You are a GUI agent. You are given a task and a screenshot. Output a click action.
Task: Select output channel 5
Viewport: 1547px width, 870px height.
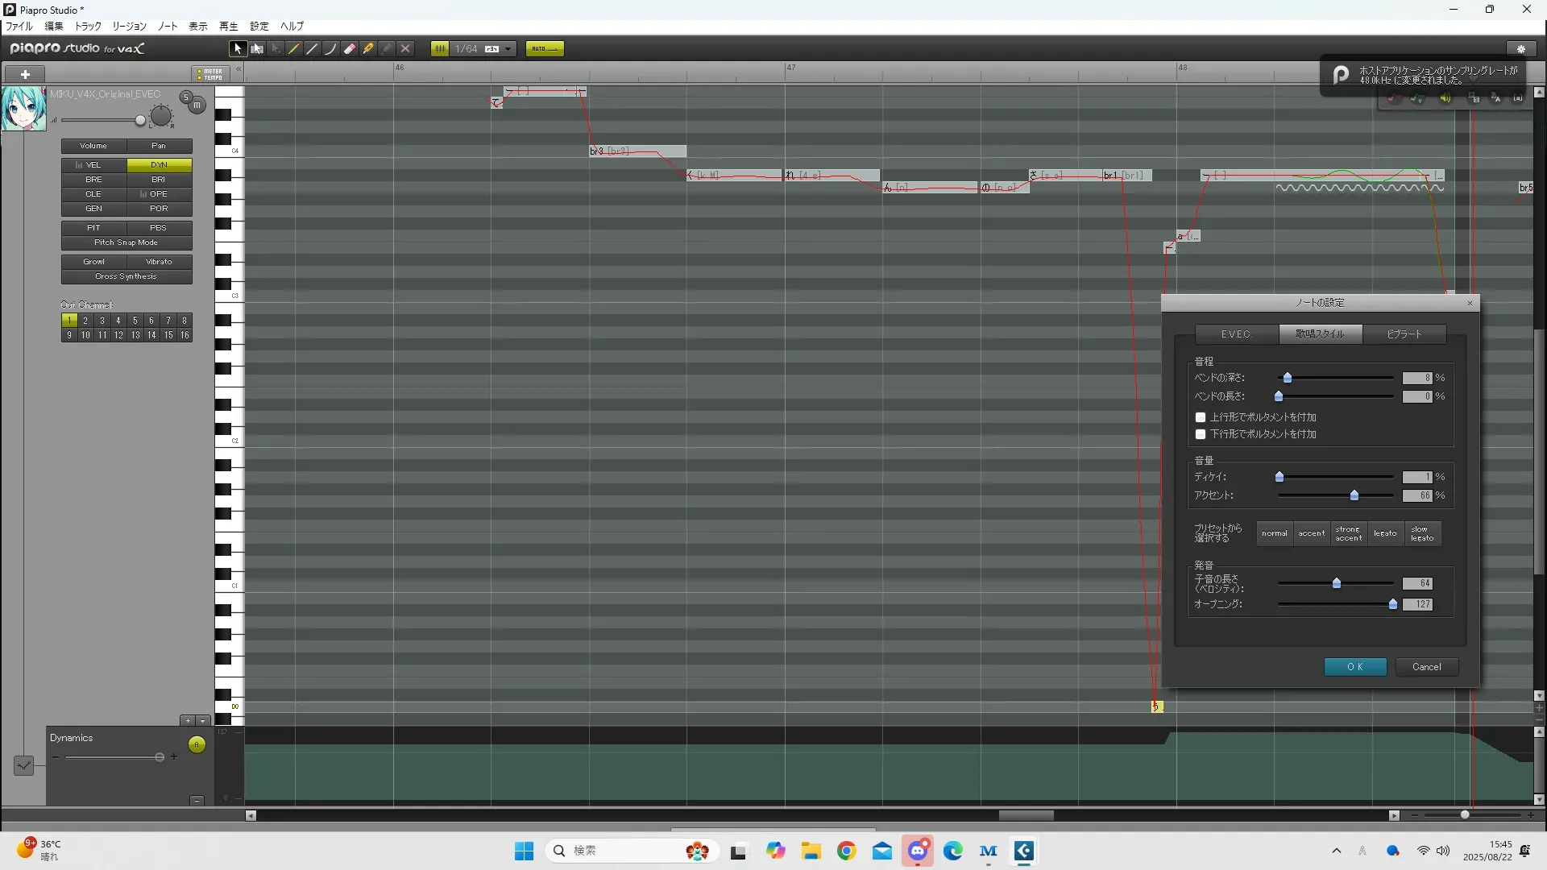coord(135,321)
